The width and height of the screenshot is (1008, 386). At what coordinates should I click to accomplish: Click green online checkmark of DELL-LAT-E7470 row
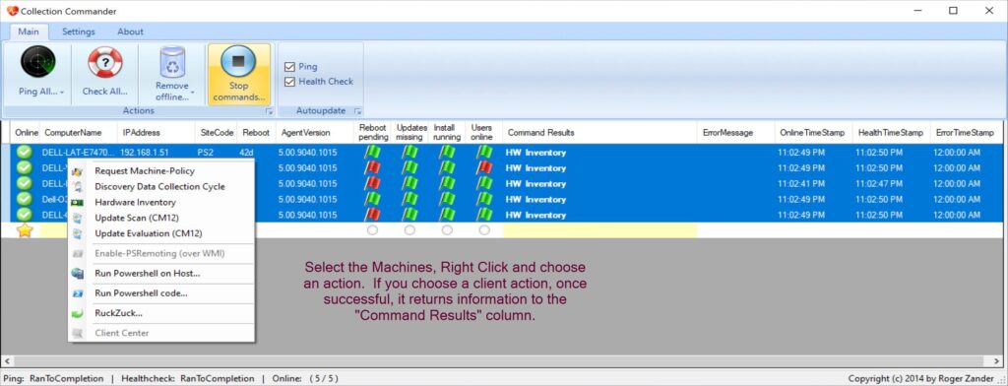pos(25,153)
